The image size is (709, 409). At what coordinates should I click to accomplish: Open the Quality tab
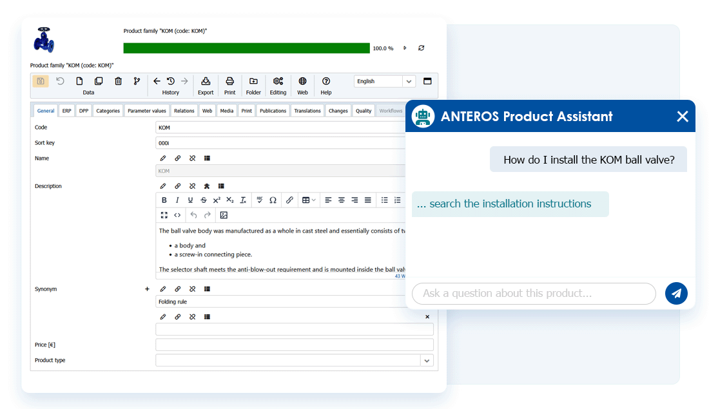364,111
